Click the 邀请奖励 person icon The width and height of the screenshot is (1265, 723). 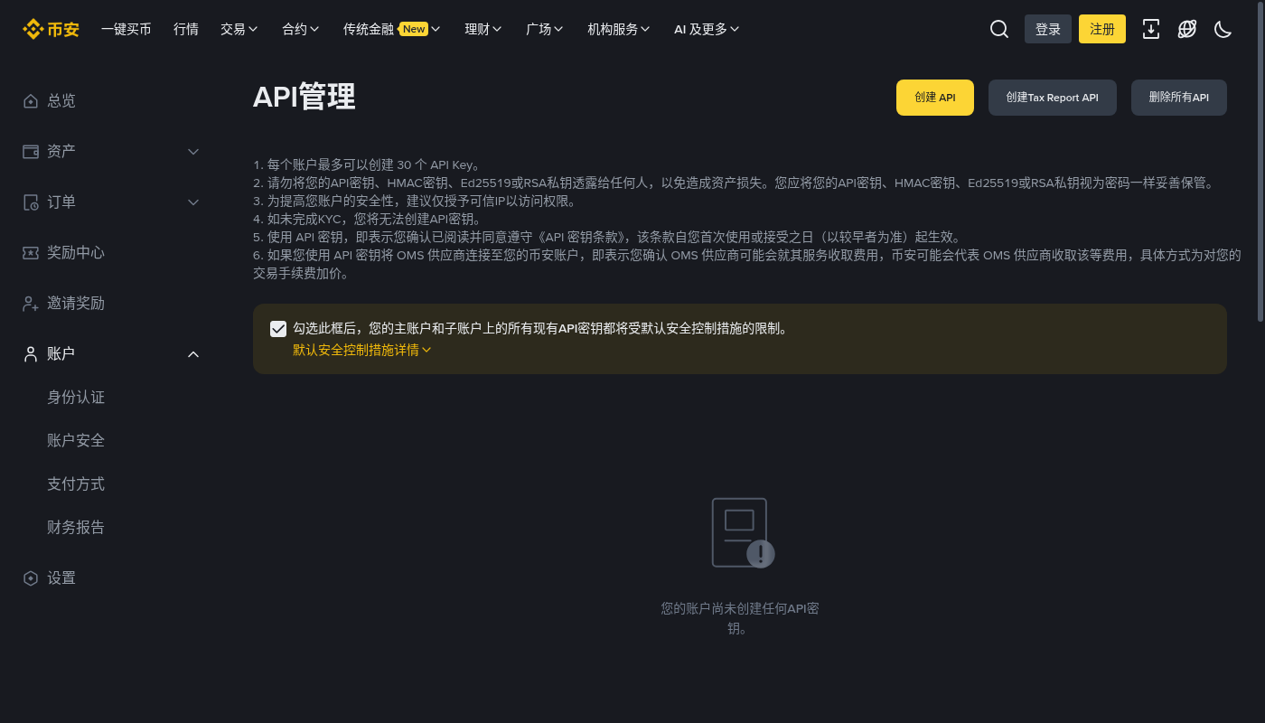click(31, 304)
